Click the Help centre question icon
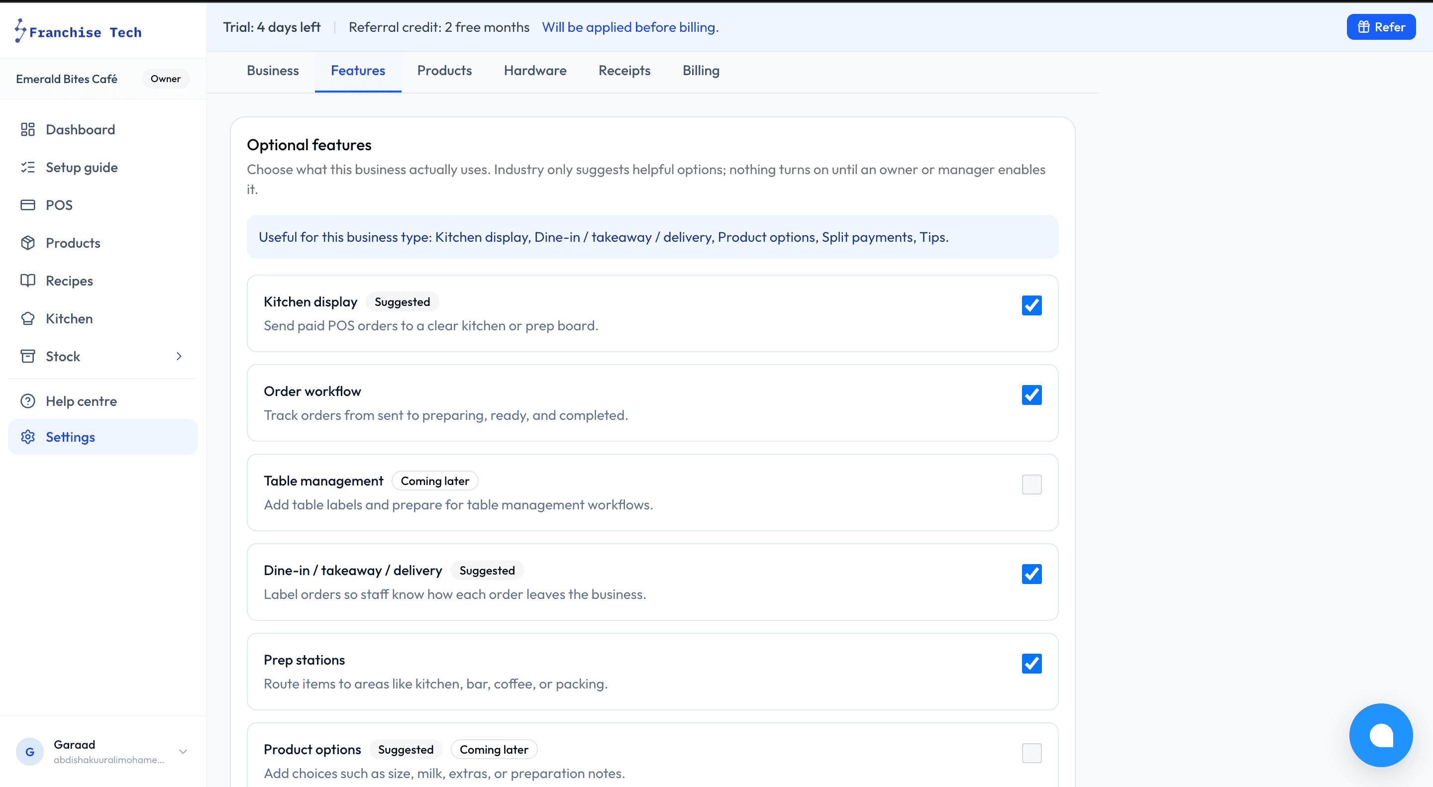This screenshot has height=787, width=1433. click(x=28, y=401)
